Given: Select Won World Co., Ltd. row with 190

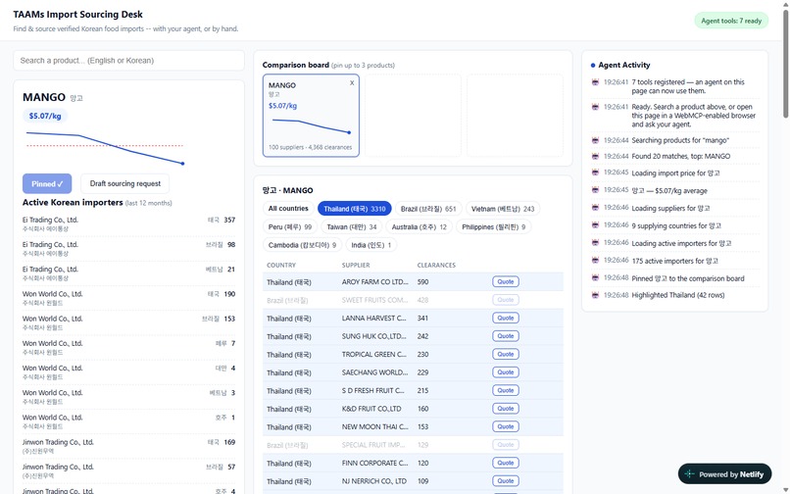Looking at the screenshot, I should coord(129,298).
